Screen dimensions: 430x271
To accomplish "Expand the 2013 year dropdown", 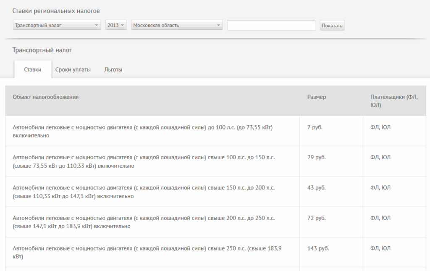I will click(116, 25).
